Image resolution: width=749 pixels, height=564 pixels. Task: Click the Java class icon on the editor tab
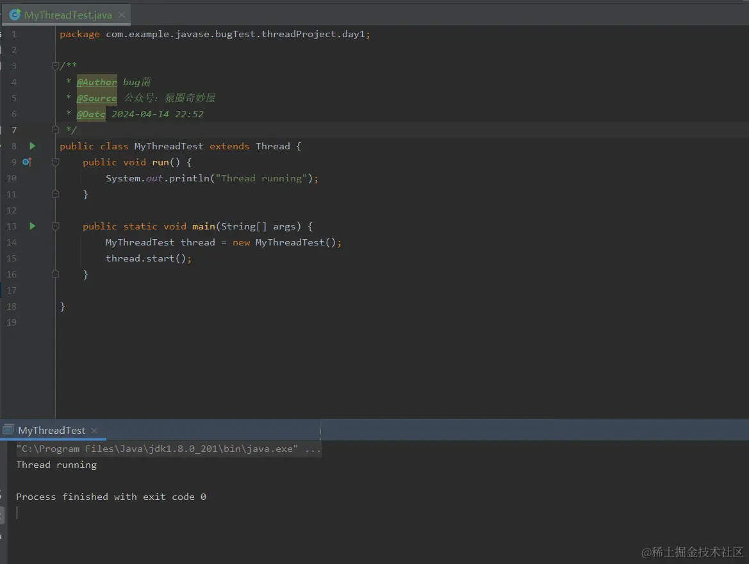coord(15,15)
